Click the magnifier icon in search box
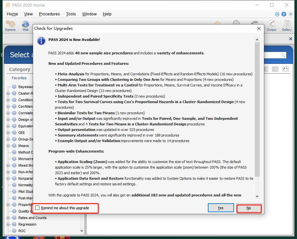 click(283, 55)
